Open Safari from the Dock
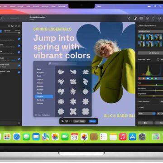The height and width of the screenshot is (163, 163). coord(17,137)
